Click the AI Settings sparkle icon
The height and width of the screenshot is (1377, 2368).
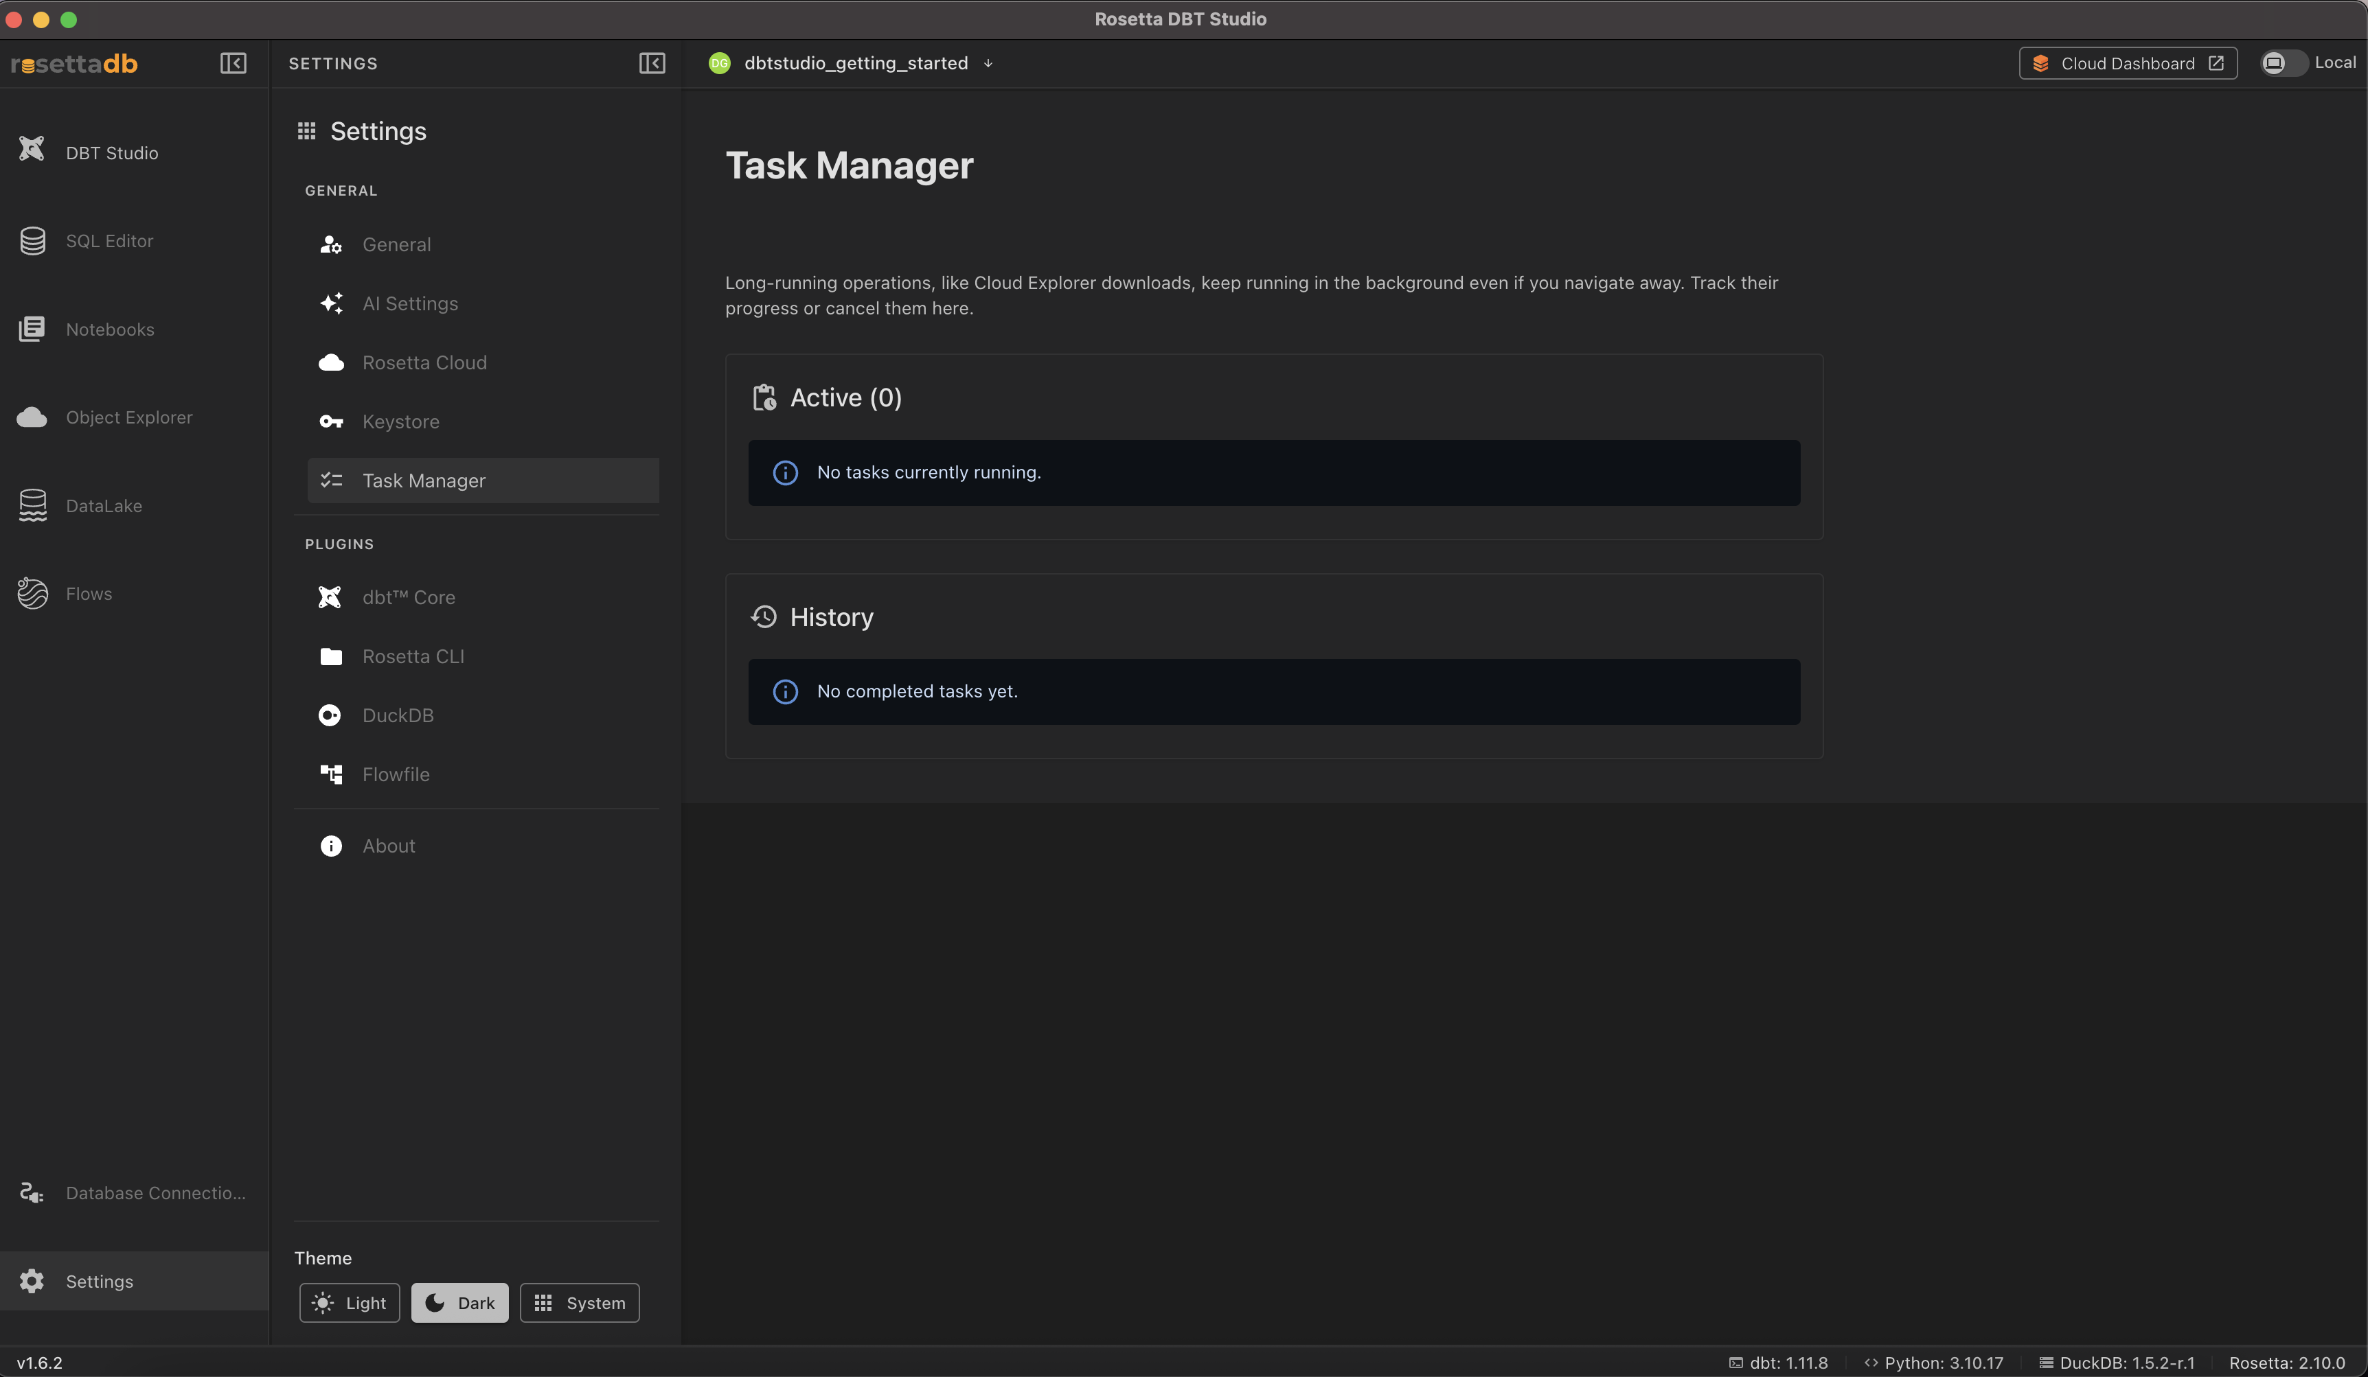tap(331, 303)
